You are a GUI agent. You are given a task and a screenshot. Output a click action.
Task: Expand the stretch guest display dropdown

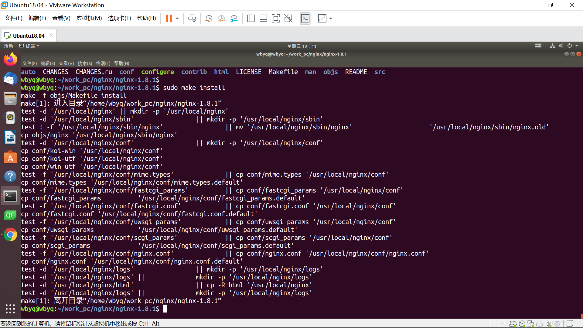(x=331, y=19)
